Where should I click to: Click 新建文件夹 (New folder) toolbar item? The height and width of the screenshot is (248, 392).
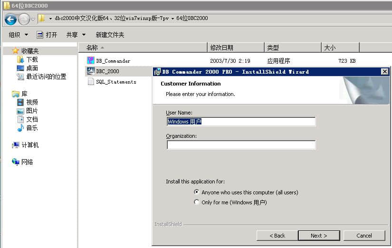[x=110, y=35]
